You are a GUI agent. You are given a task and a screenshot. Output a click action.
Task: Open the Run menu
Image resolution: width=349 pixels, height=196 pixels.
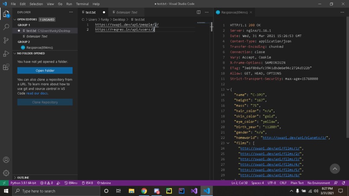tap(69, 4)
